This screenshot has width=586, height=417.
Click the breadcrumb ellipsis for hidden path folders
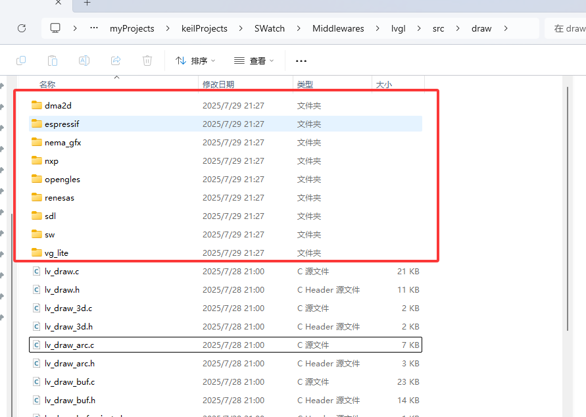pos(93,28)
